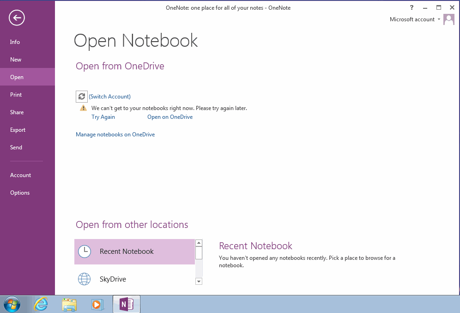Click the Microsoft account label
The image size is (460, 313).
[x=412, y=19]
